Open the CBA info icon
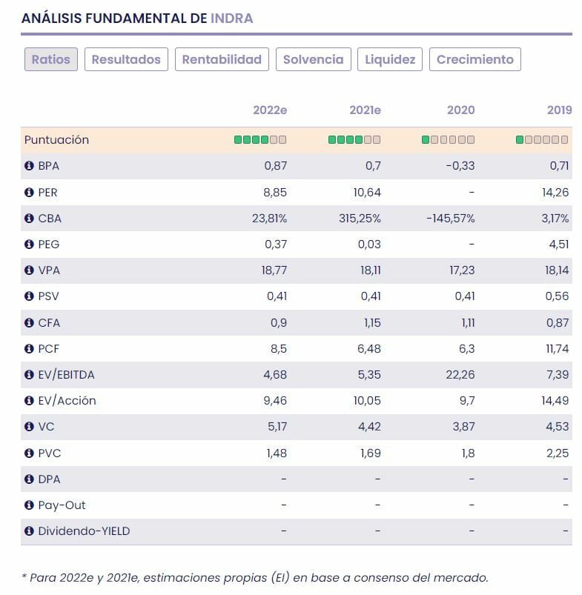Screen dimensions: 582x595 point(30,219)
